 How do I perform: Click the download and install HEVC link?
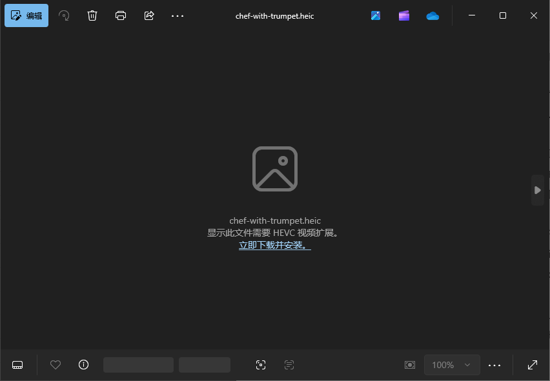point(274,245)
